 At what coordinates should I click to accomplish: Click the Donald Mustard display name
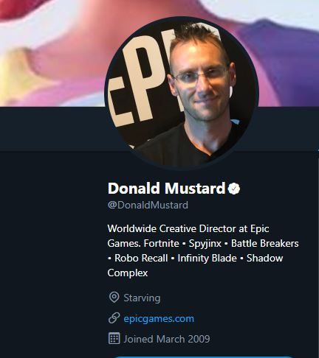[x=166, y=189]
